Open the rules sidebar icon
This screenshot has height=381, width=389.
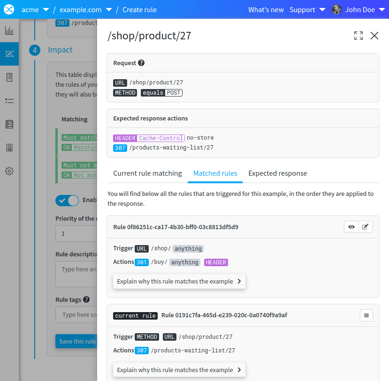pyautogui.click(x=9, y=54)
